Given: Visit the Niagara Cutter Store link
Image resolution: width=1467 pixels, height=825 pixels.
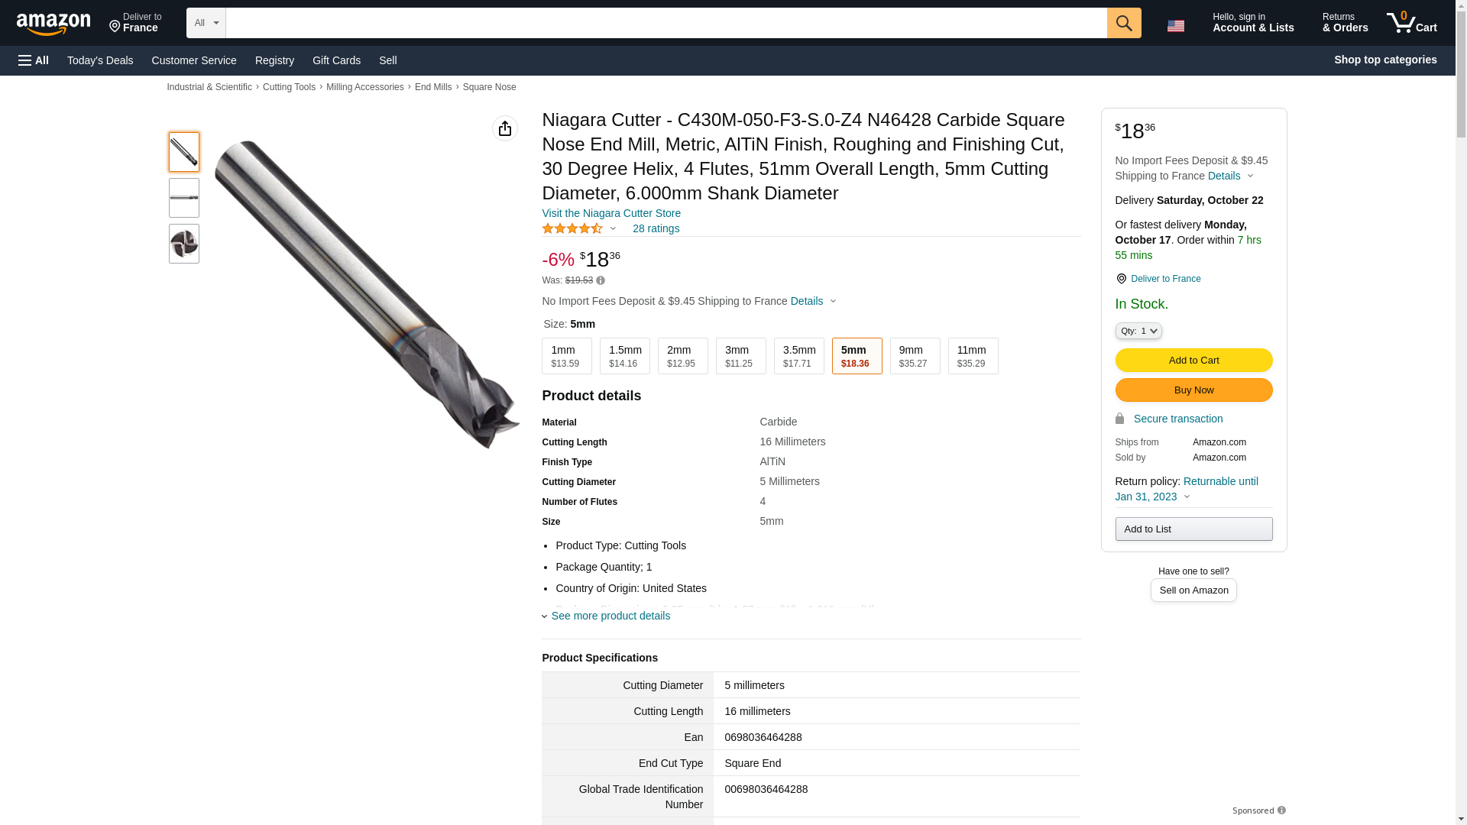Looking at the screenshot, I should pyautogui.click(x=610, y=213).
